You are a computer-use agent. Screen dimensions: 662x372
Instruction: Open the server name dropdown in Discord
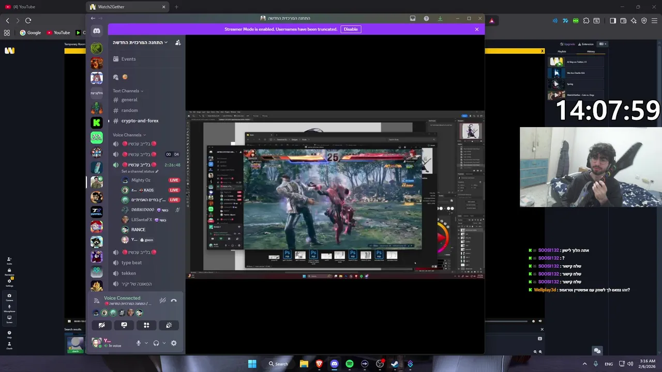click(x=140, y=42)
